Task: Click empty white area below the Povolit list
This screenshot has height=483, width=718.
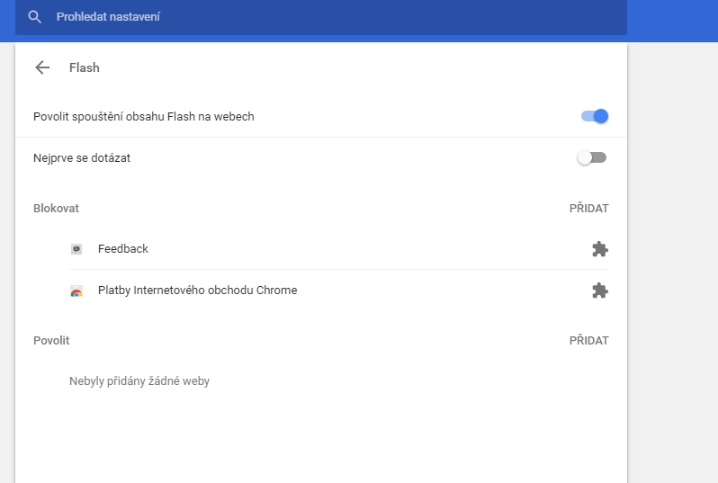Action: (315, 441)
